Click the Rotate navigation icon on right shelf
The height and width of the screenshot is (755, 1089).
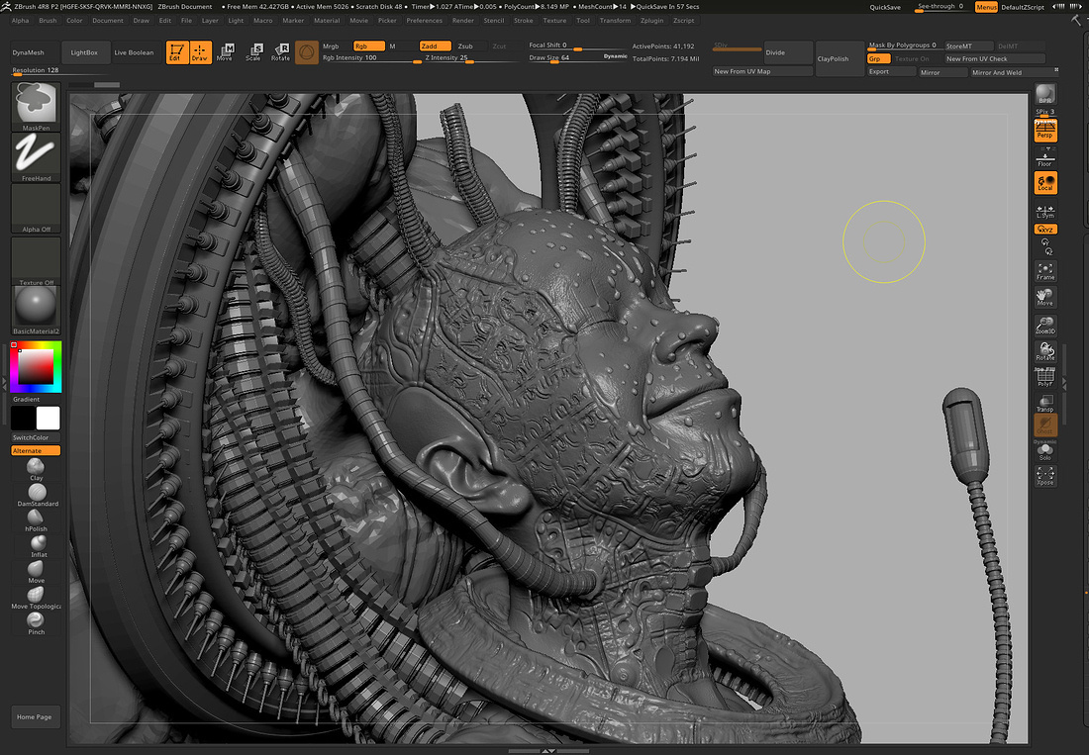point(1045,351)
